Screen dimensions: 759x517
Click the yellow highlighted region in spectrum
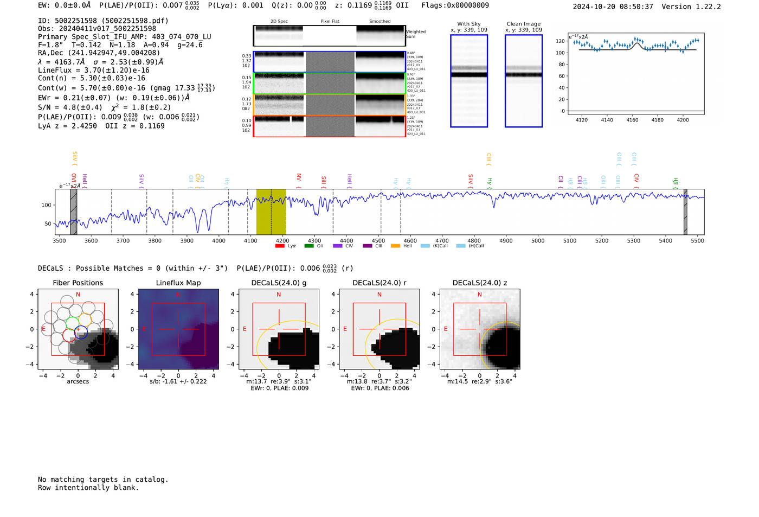[271, 212]
